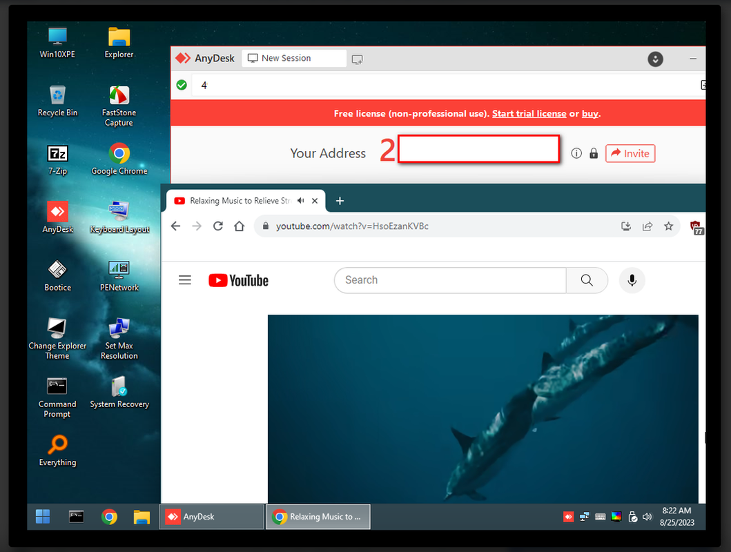Switch to Relaxing Music taskbar button

pos(318,517)
